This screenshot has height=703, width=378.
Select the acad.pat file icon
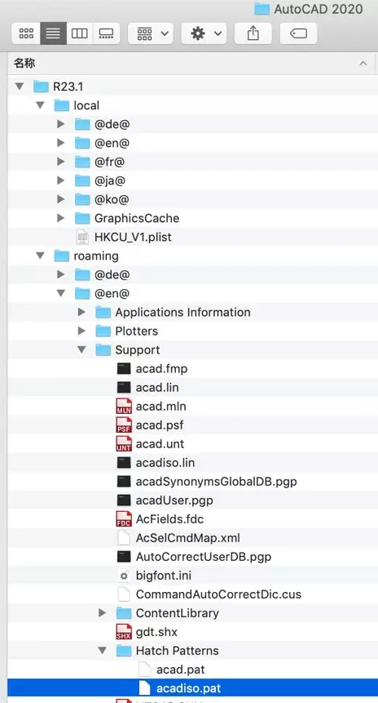144,670
